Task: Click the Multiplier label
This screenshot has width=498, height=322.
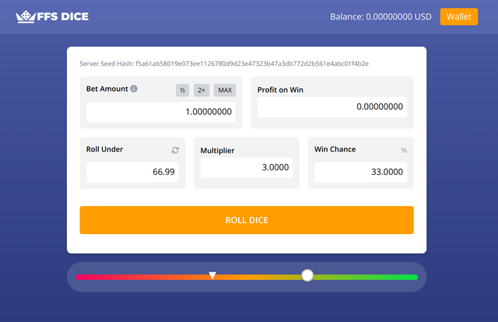Action: (x=217, y=151)
